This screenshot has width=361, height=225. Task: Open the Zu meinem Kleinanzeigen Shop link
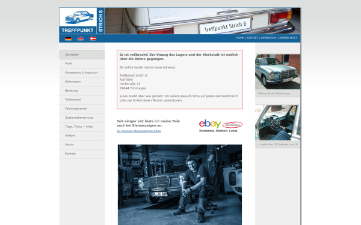click(138, 131)
